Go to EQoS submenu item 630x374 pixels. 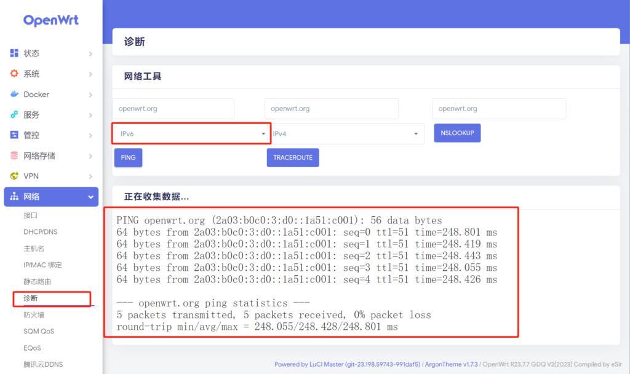(x=32, y=348)
